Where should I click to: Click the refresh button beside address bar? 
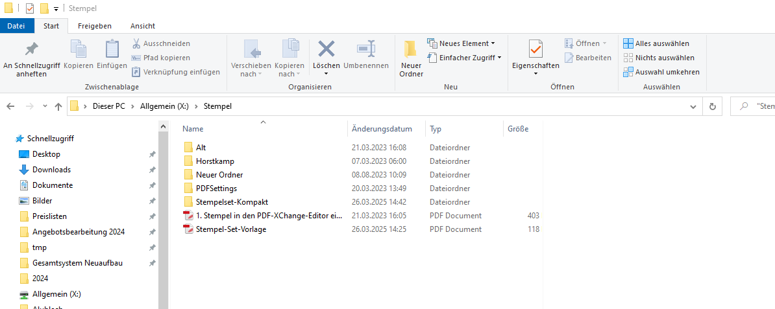tap(713, 106)
